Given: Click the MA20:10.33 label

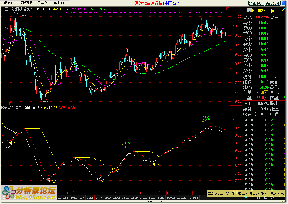Looking at the screenshot, I should 80,9.
